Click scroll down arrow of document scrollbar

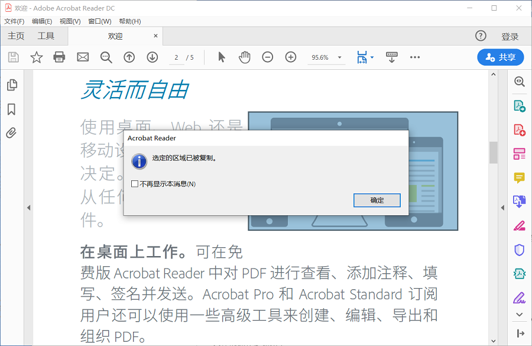coord(494,341)
